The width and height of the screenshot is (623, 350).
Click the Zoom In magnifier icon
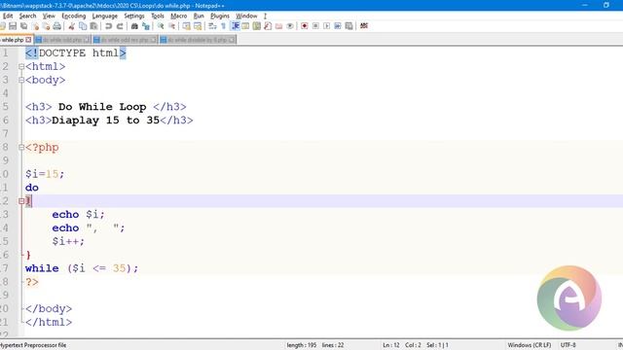click(161, 26)
